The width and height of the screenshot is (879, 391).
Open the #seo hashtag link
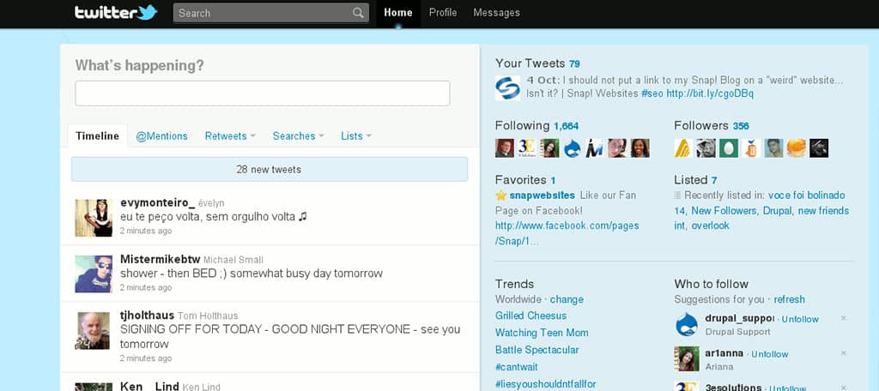point(652,93)
